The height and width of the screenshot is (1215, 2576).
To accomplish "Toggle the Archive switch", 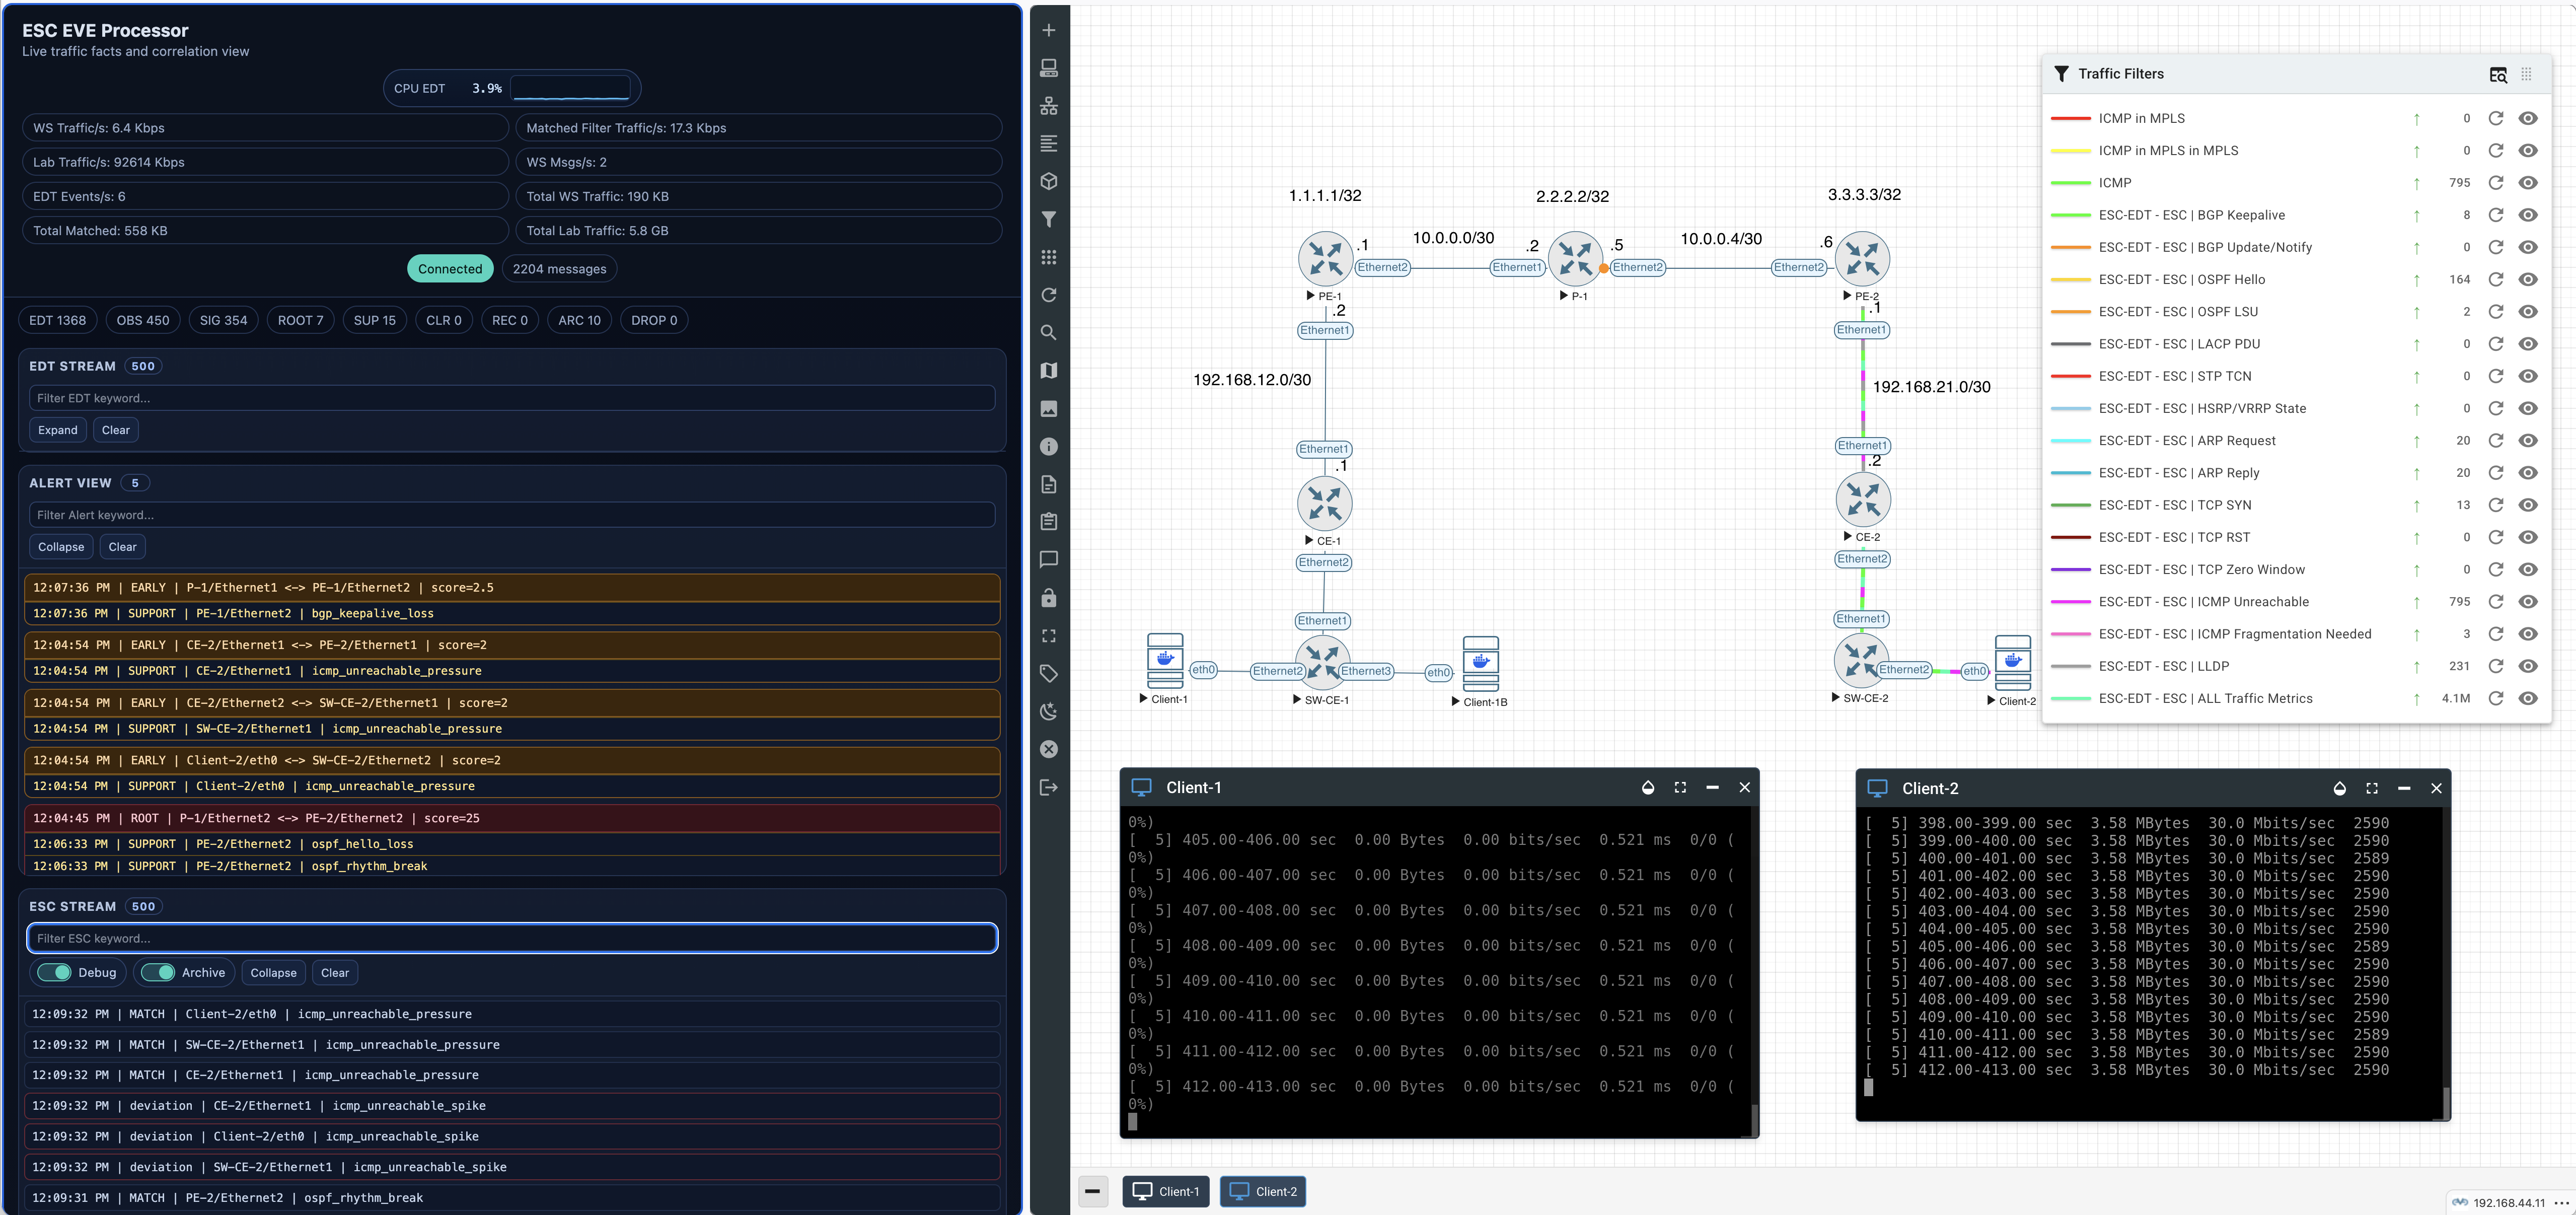I will (x=159, y=973).
